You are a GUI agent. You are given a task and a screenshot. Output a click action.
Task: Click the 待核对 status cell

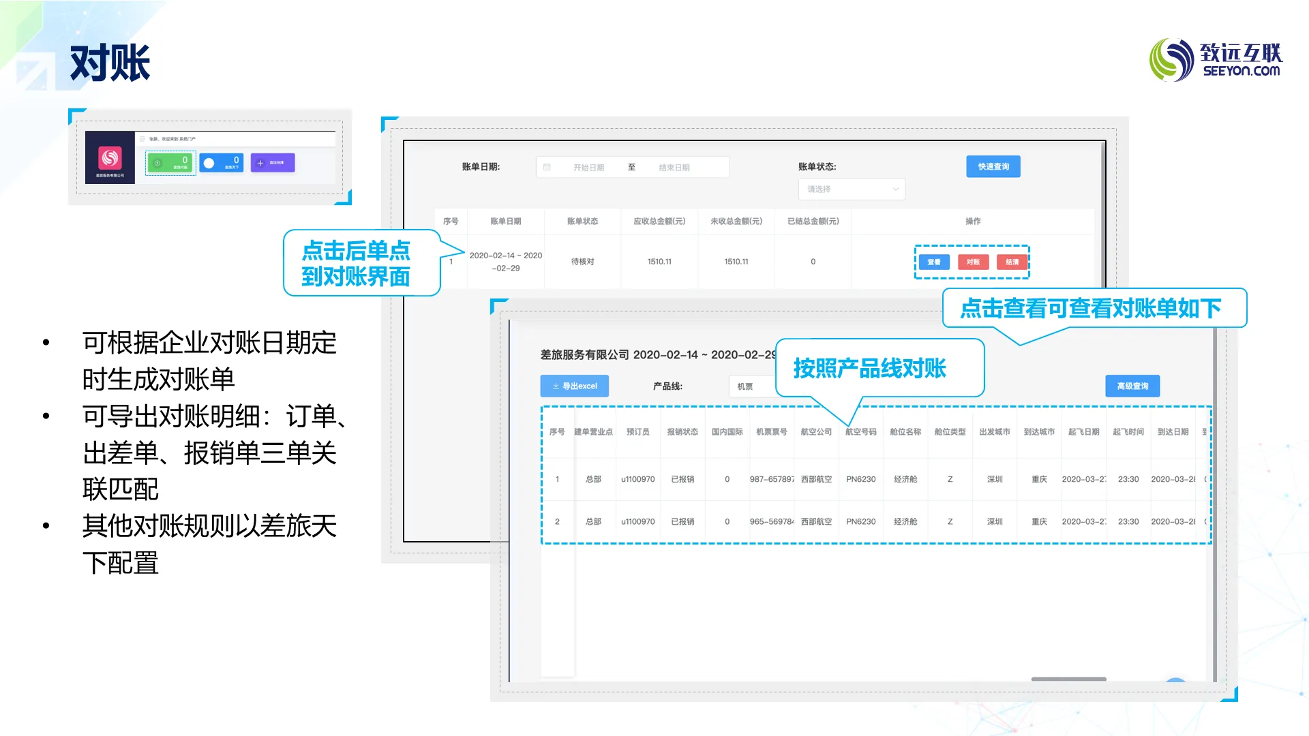[x=582, y=262]
